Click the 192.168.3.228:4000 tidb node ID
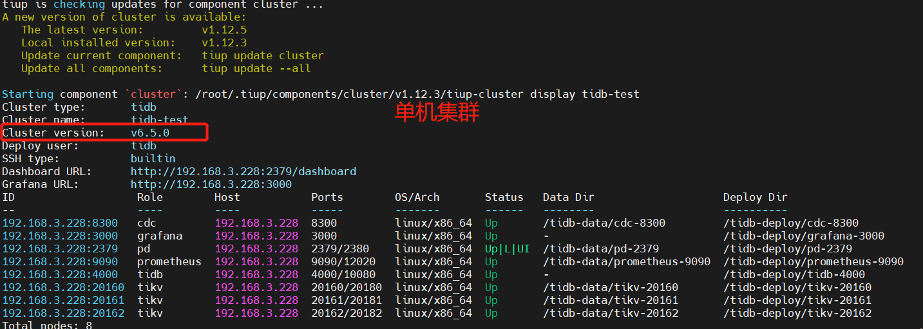Screen dimensions: 923x329 tap(60, 274)
